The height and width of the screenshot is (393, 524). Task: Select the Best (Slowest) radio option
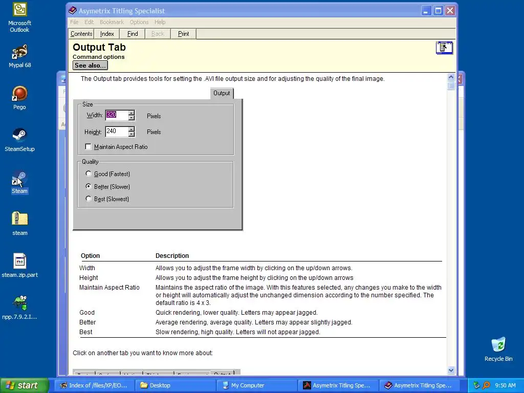tap(88, 199)
